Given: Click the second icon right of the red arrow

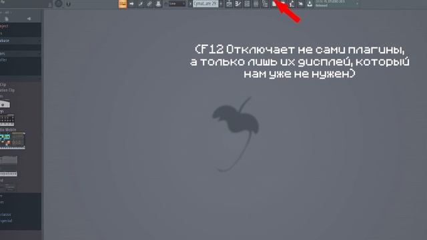Looking at the screenshot, I should pos(301,4).
